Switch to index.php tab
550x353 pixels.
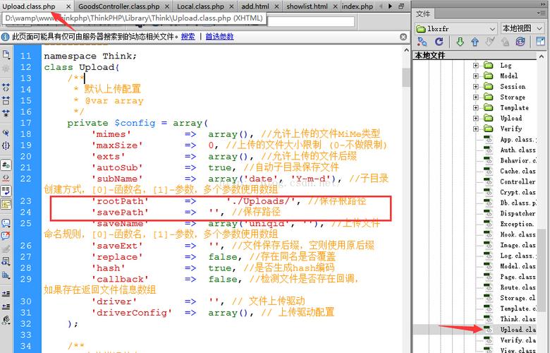pos(357,6)
